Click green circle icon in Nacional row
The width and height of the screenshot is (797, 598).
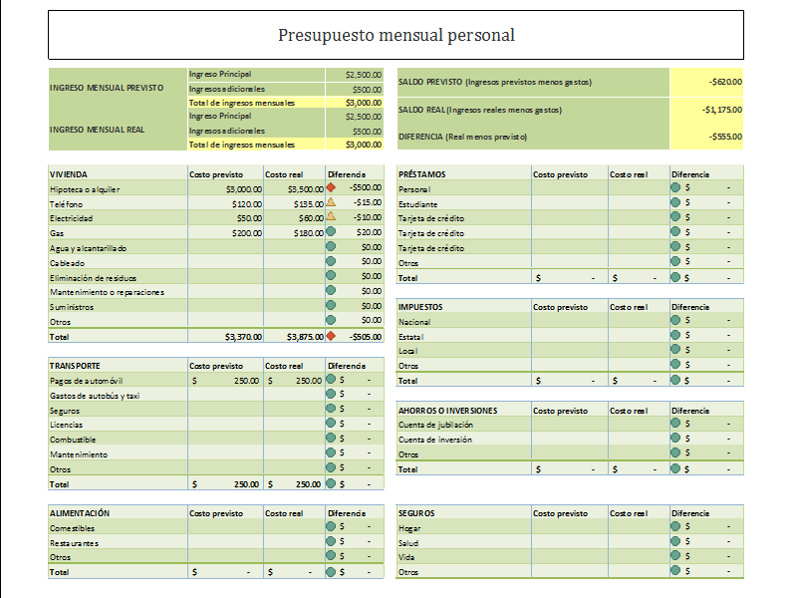pos(675,320)
